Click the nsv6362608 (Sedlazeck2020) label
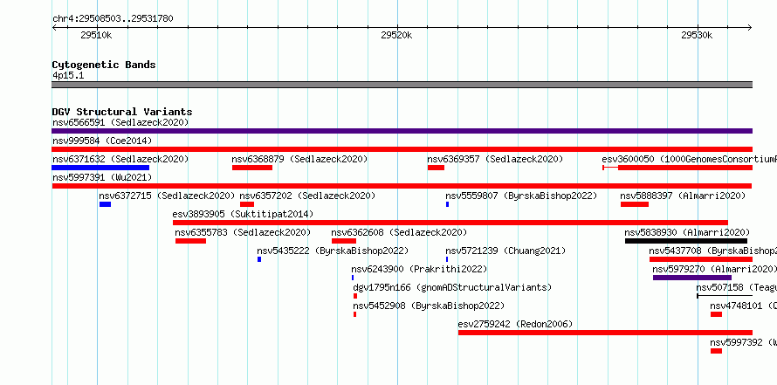This screenshot has width=777, height=385. coord(399,232)
